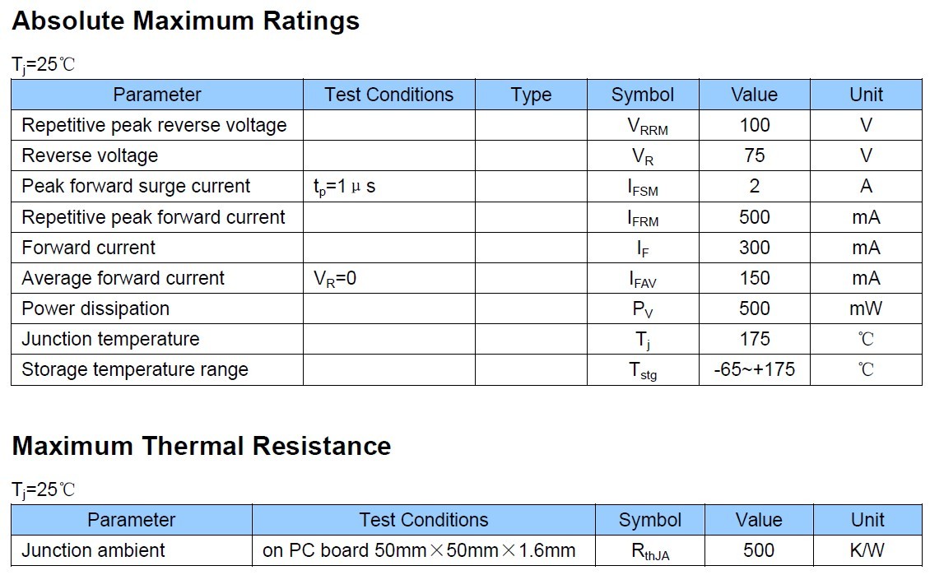This screenshot has height=575, width=930.
Task: Select the Junction temperature parameter cell
Action: [110, 339]
